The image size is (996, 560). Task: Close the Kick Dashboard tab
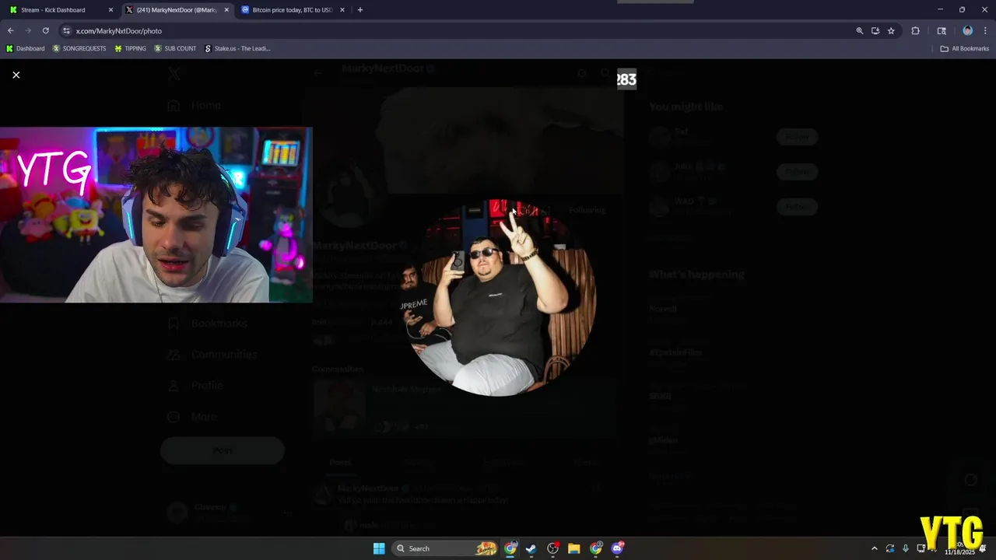[x=110, y=10]
